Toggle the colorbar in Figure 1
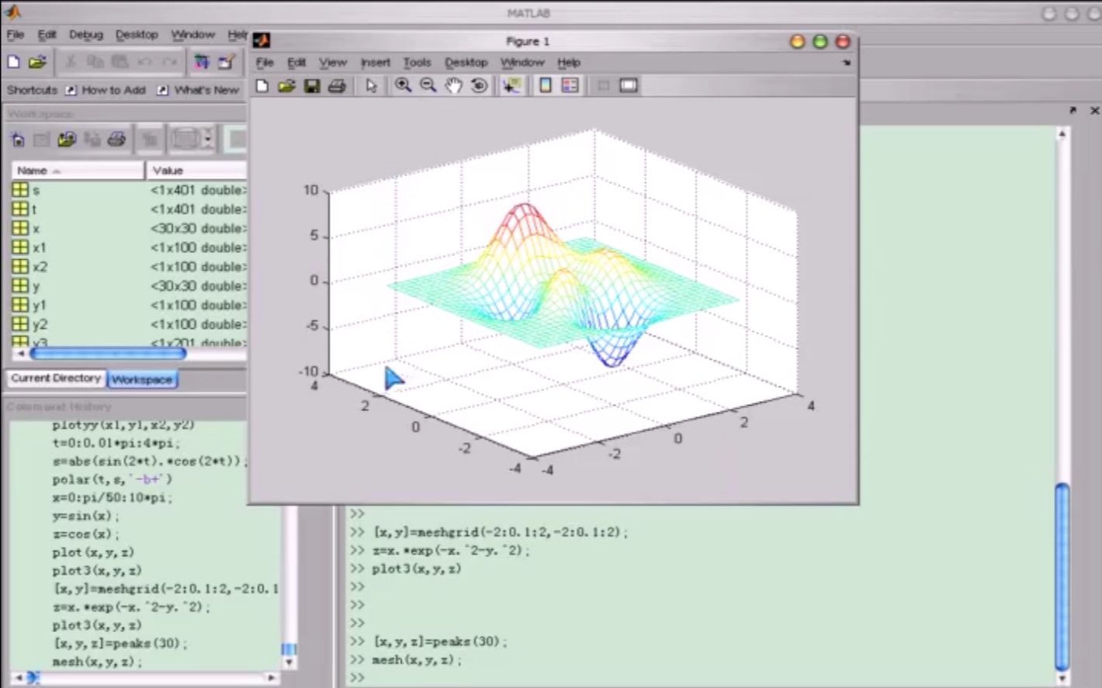The width and height of the screenshot is (1102, 688). coord(546,85)
